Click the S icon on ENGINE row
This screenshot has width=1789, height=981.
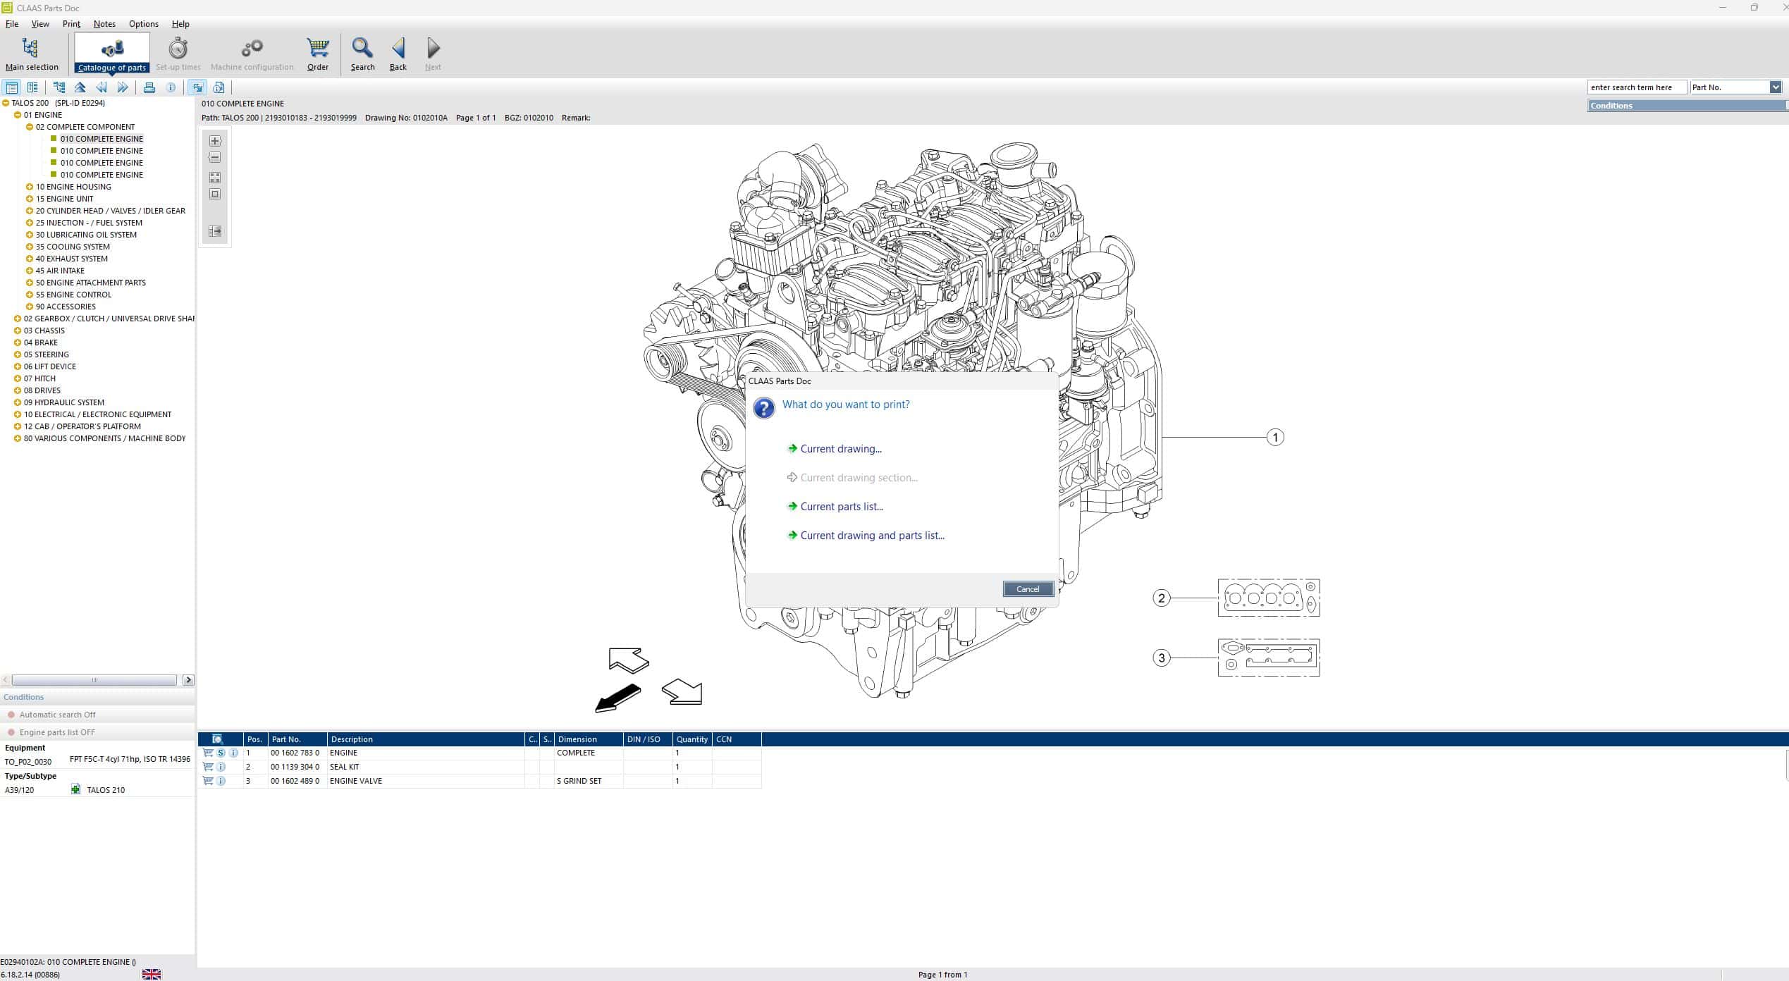[x=221, y=753]
